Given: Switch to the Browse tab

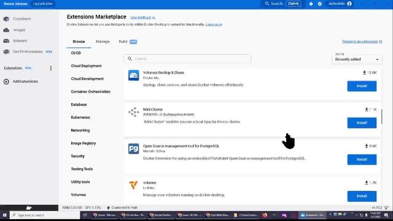Looking at the screenshot, I should [79, 42].
